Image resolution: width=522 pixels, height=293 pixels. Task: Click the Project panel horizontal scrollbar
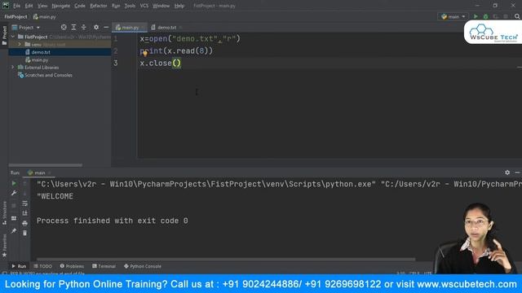click(46, 164)
